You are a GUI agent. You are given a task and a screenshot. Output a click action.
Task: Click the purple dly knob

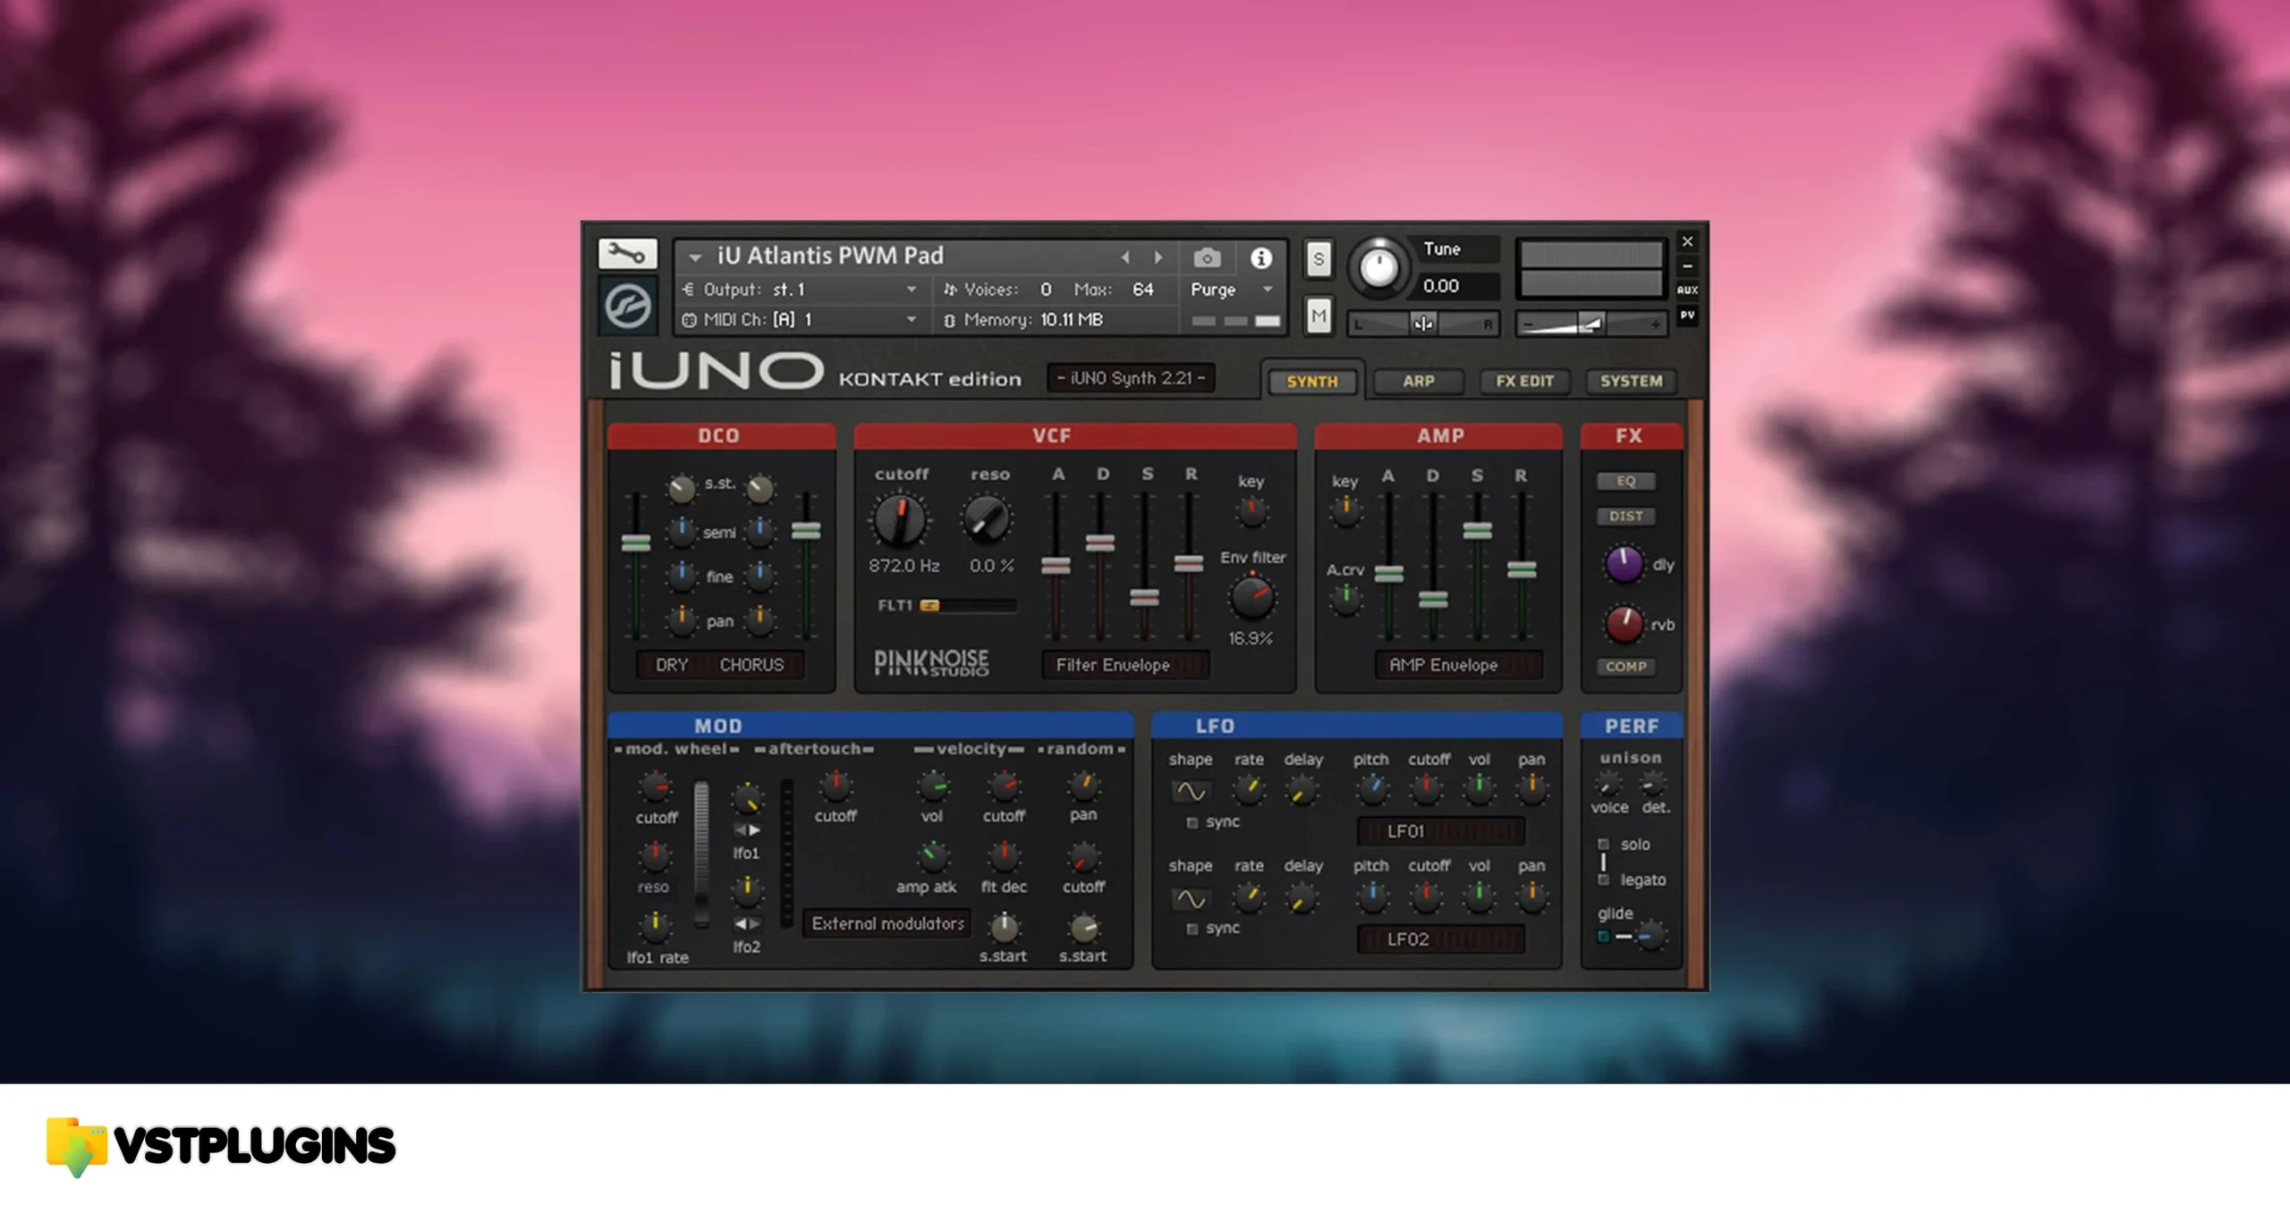tap(1624, 564)
